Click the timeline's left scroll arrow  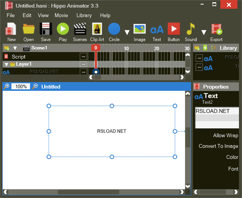click(x=91, y=77)
